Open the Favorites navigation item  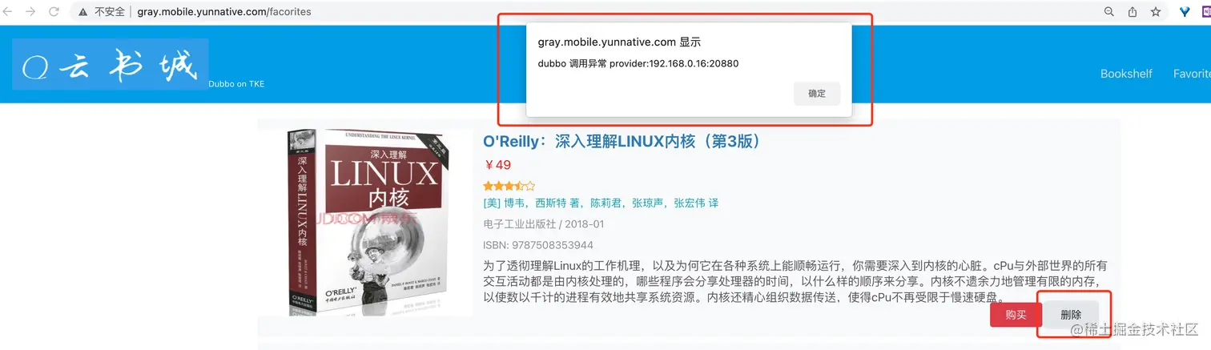pos(1192,74)
